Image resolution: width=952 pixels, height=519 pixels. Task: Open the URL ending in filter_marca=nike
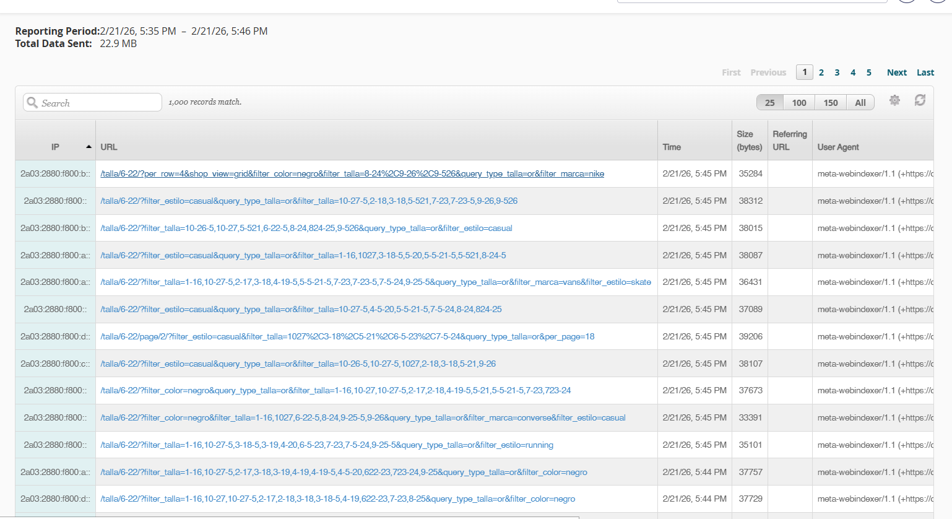tap(352, 174)
